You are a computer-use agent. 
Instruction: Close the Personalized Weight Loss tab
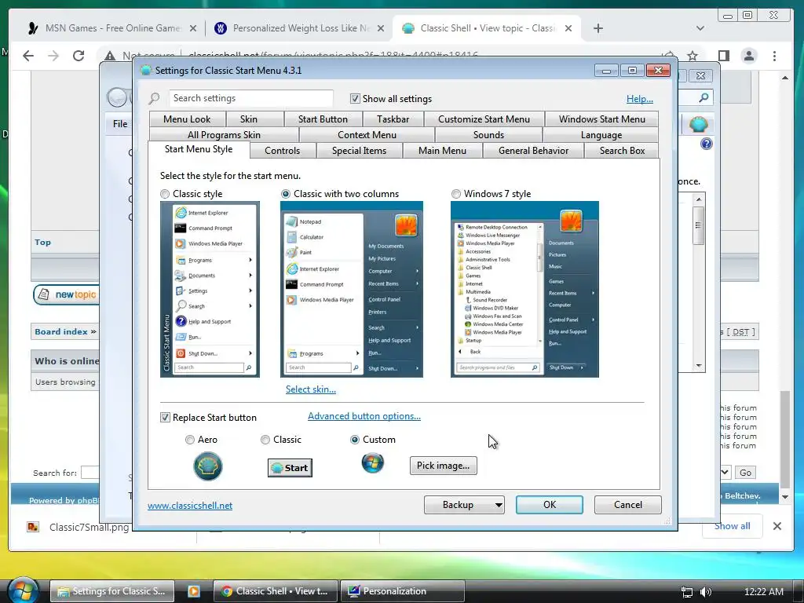click(381, 28)
